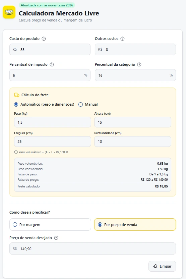Click the Peso volumétrico value 0.63 kg

click(162, 164)
